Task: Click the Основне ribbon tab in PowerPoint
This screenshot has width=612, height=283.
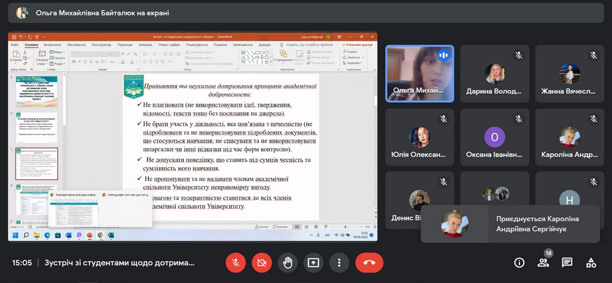Action: 32,45
